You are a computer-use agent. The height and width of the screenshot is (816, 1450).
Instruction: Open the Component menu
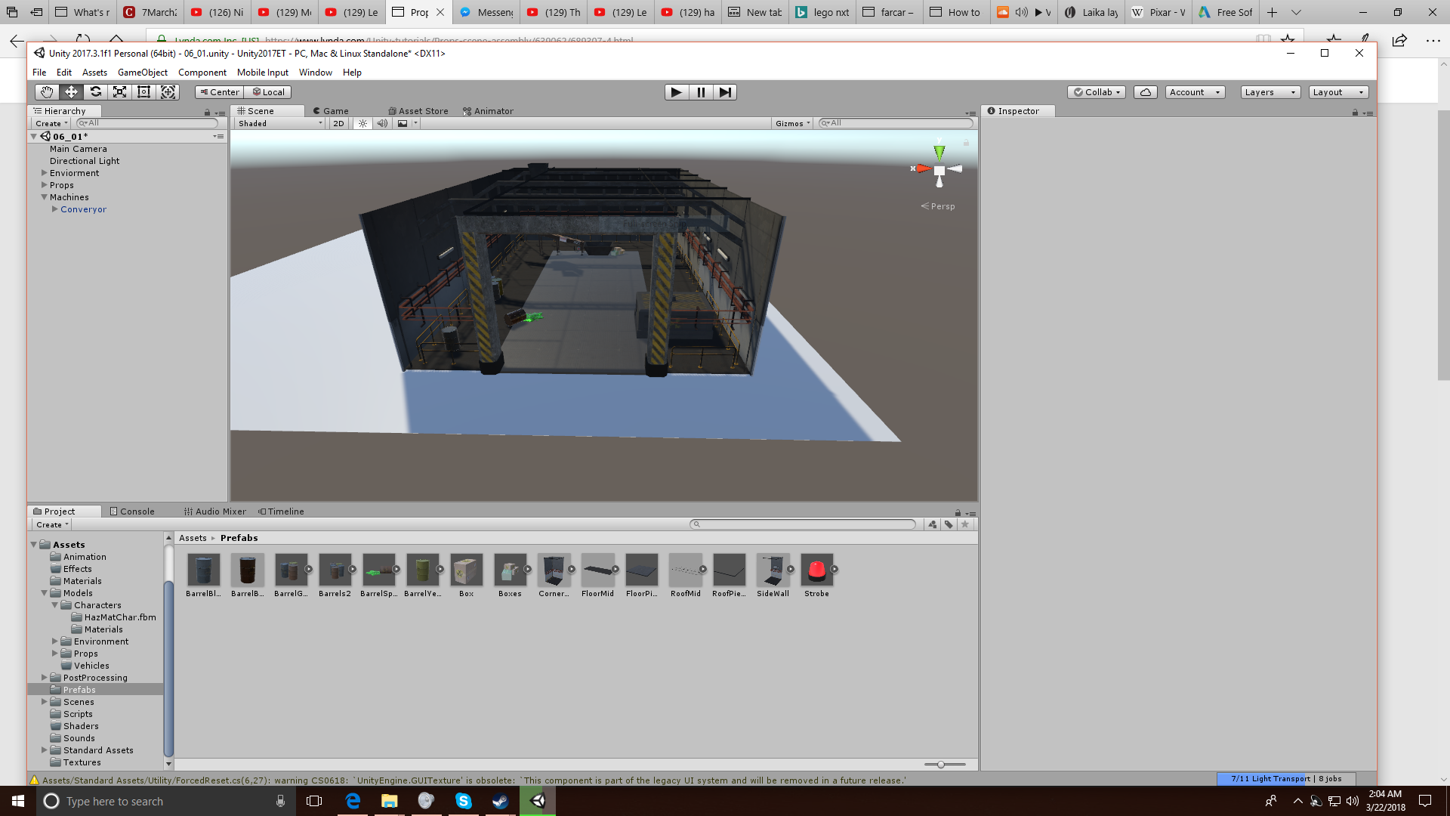point(202,73)
